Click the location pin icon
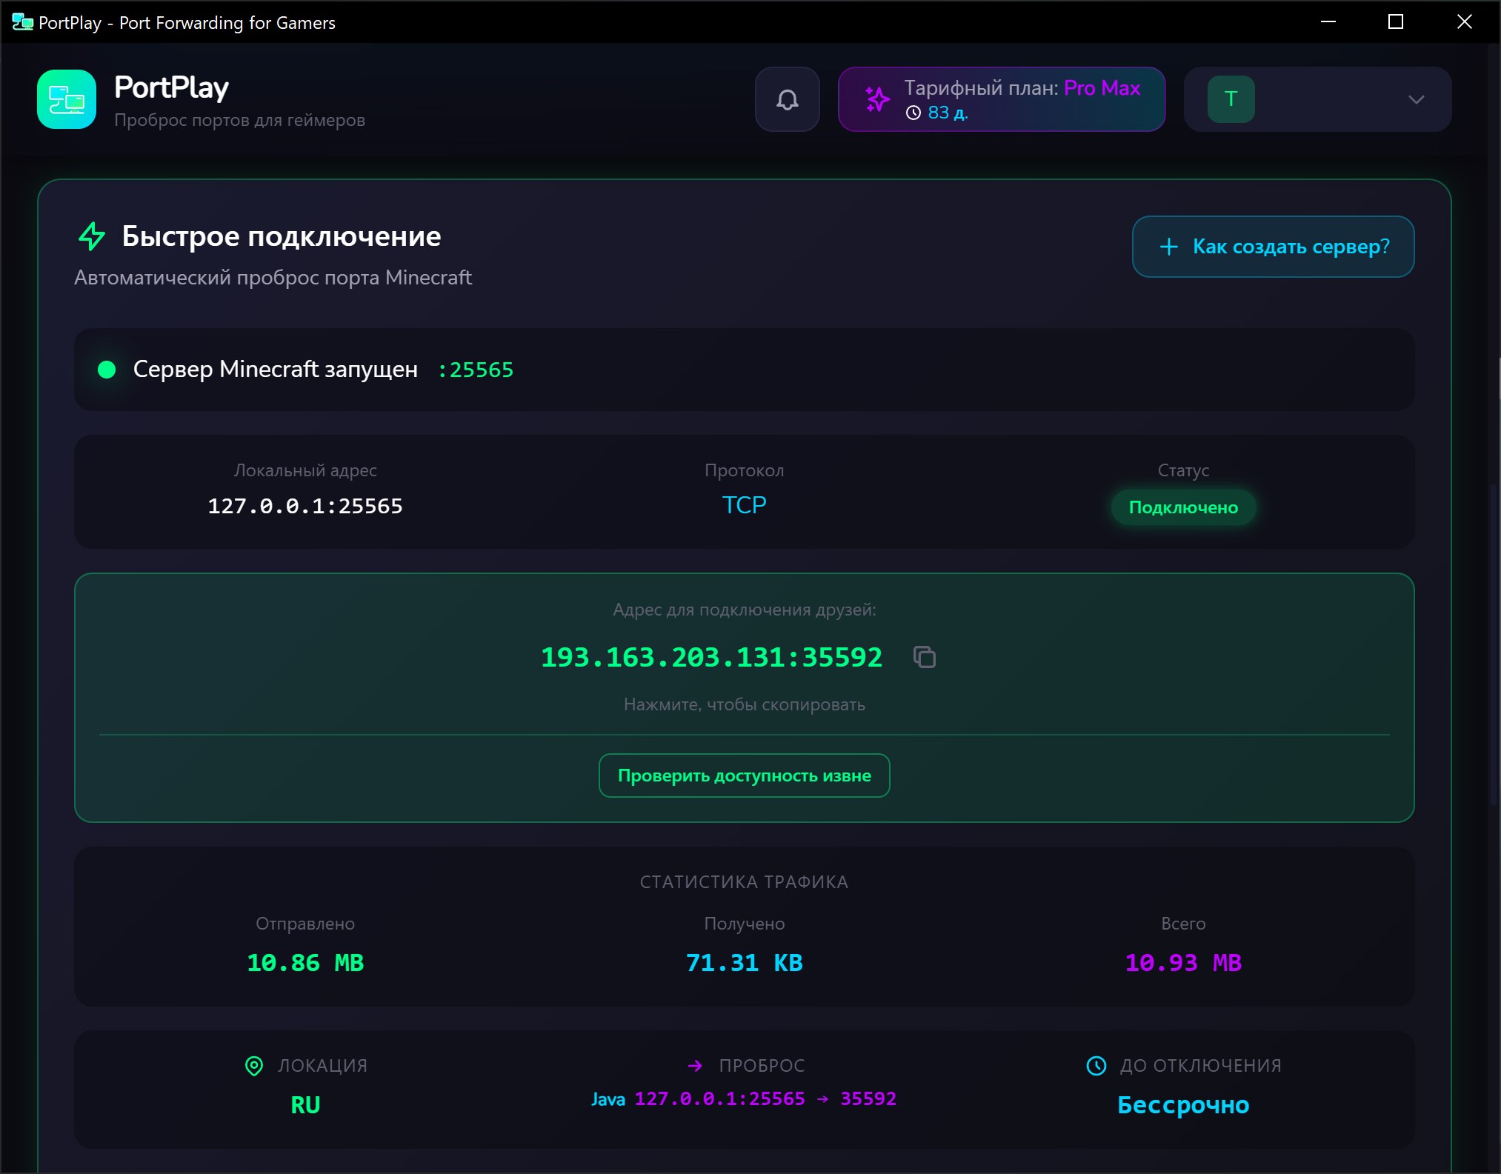Viewport: 1501px width, 1174px height. click(x=254, y=1066)
